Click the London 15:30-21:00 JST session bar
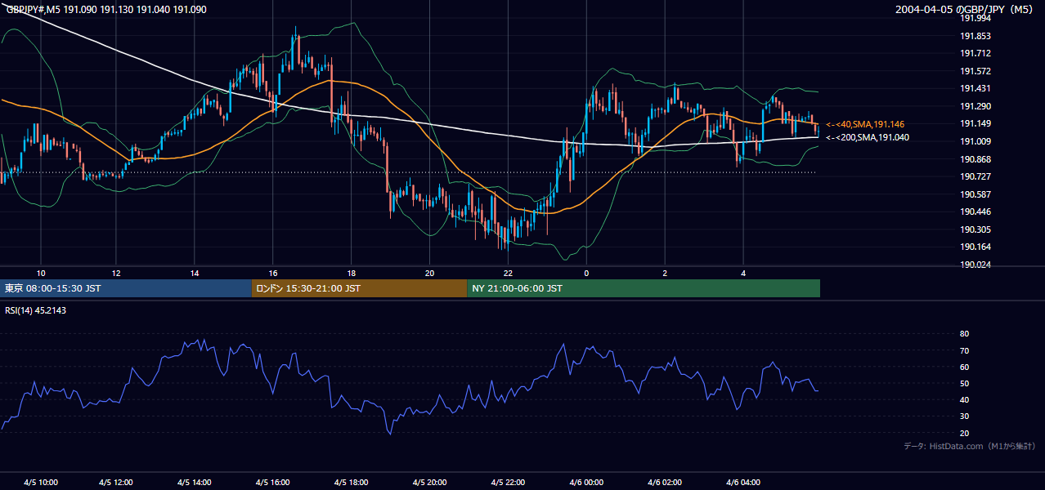This screenshot has width=1045, height=490. pos(360,288)
